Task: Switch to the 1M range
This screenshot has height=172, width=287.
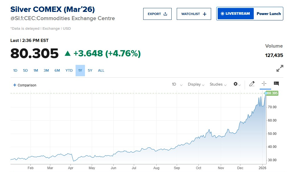Action: tap(36, 71)
